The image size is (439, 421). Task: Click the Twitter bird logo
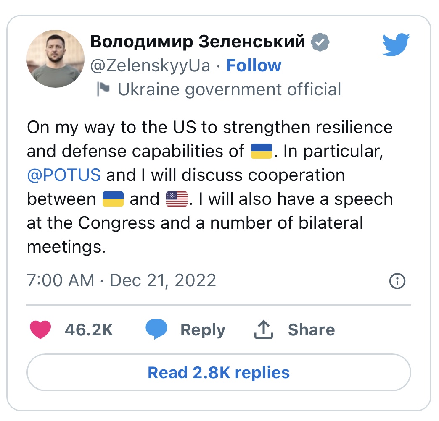pyautogui.click(x=396, y=45)
